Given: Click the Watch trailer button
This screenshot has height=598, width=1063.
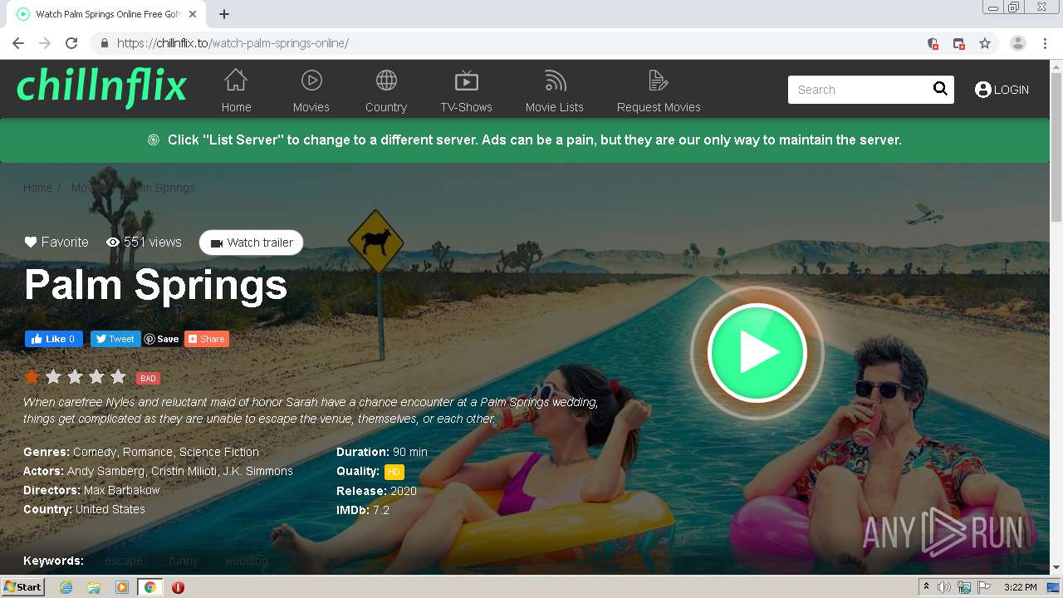Looking at the screenshot, I should (x=252, y=243).
